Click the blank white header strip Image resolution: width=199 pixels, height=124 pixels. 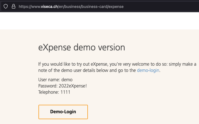tap(99, 21)
